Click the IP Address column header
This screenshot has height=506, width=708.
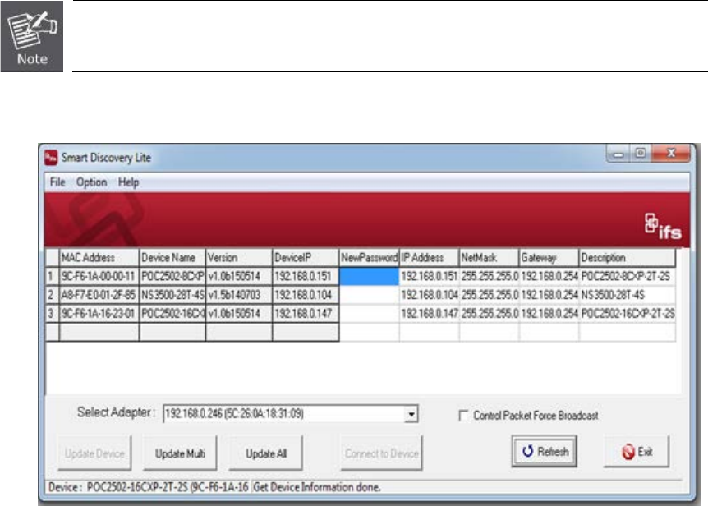(429, 258)
